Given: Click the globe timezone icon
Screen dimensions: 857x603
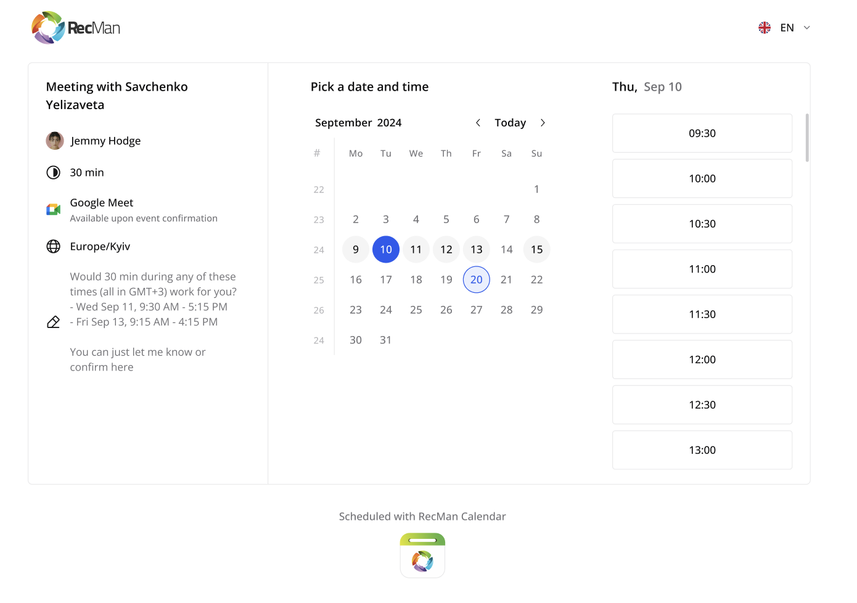Looking at the screenshot, I should tap(54, 247).
